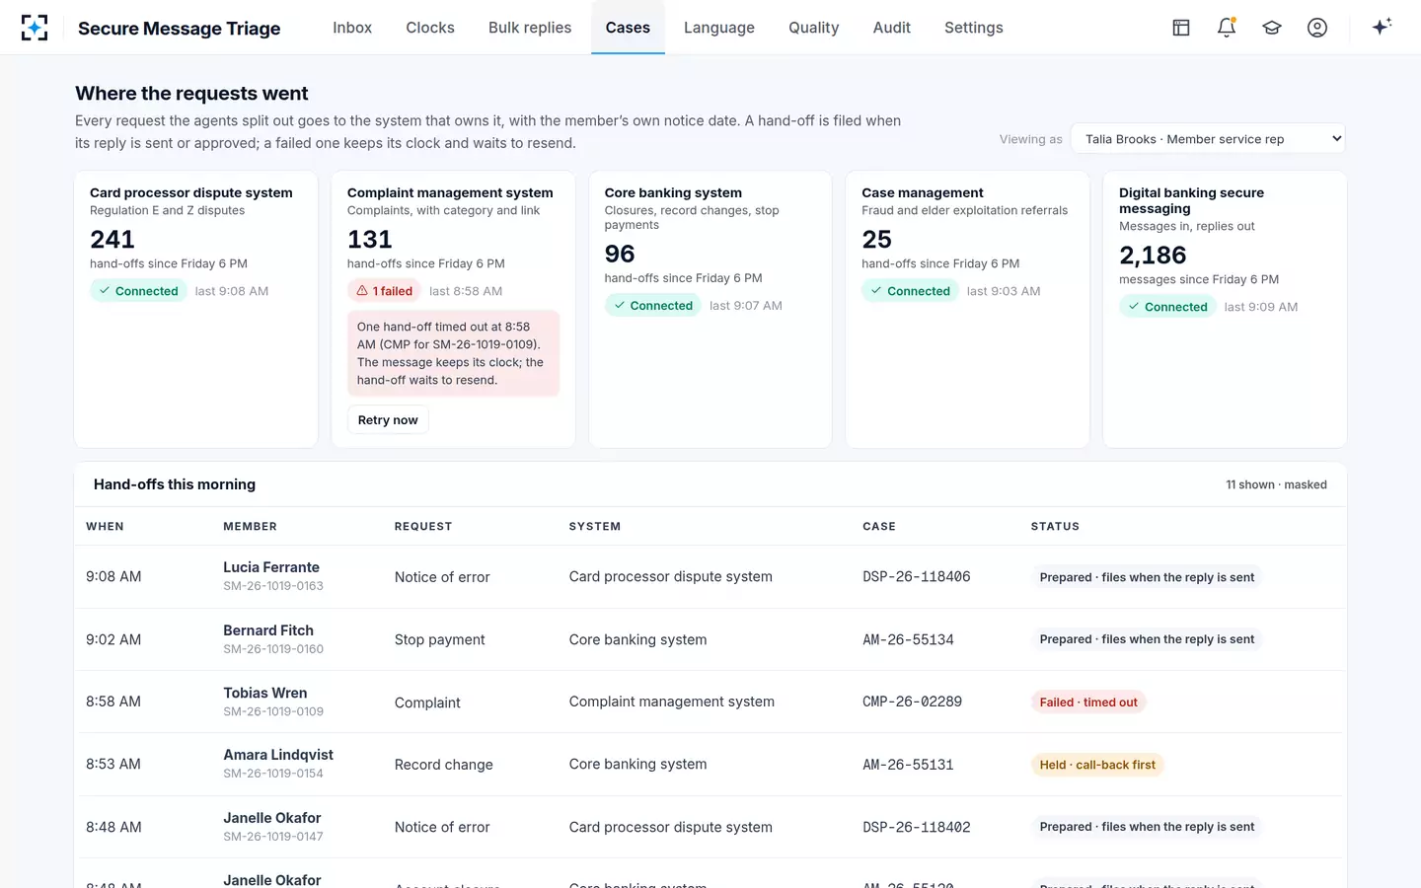The image size is (1421, 888).
Task: Go to the Settings tab
Action: tap(974, 28)
